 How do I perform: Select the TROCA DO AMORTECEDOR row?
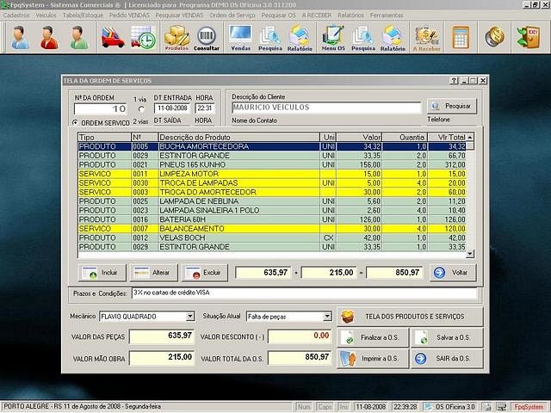tap(272, 192)
